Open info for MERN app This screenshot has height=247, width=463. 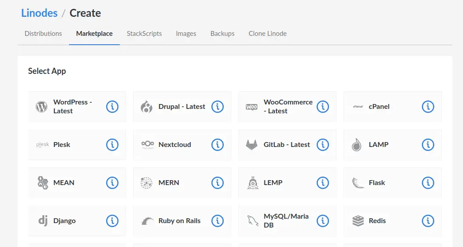pos(218,182)
